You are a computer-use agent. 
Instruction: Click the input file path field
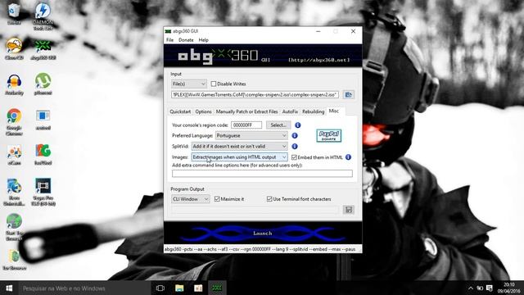[x=255, y=95]
